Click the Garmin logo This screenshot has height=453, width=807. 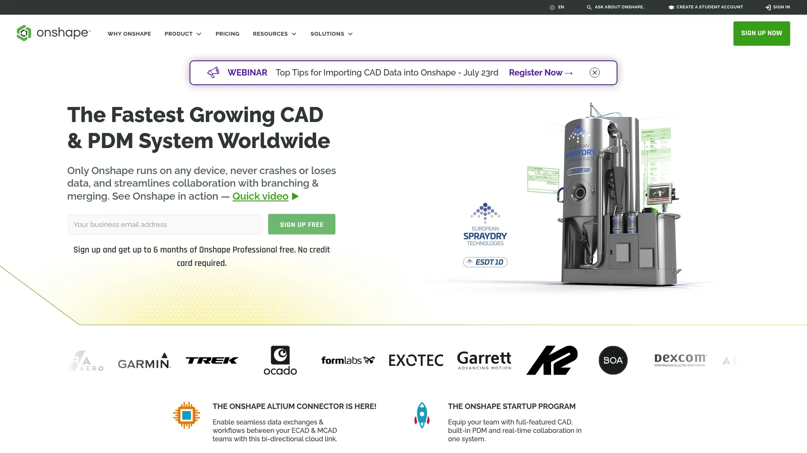coord(144,360)
